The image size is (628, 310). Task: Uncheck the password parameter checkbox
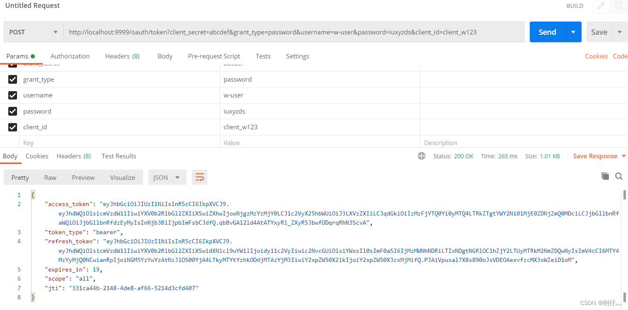click(x=12, y=111)
